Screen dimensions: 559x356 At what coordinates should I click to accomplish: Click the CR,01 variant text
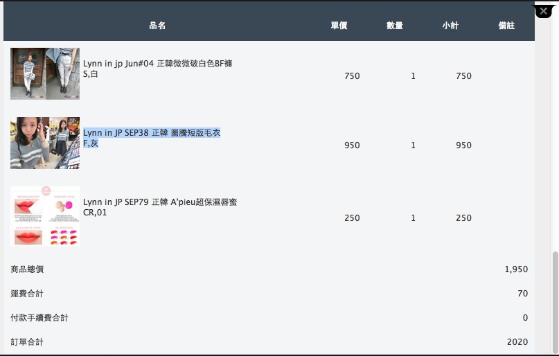pyautogui.click(x=95, y=213)
